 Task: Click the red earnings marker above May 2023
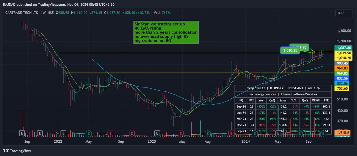click(180, 133)
